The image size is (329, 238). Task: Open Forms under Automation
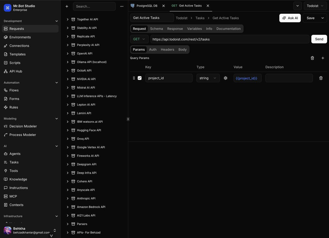point(30,99)
